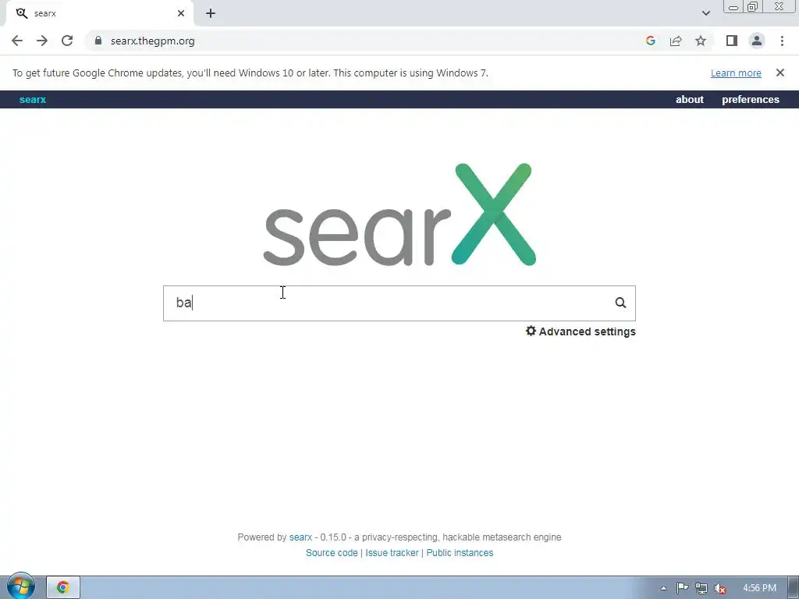Screen dimensions: 799x599
Task: Go to the about page
Action: pyautogui.click(x=690, y=99)
